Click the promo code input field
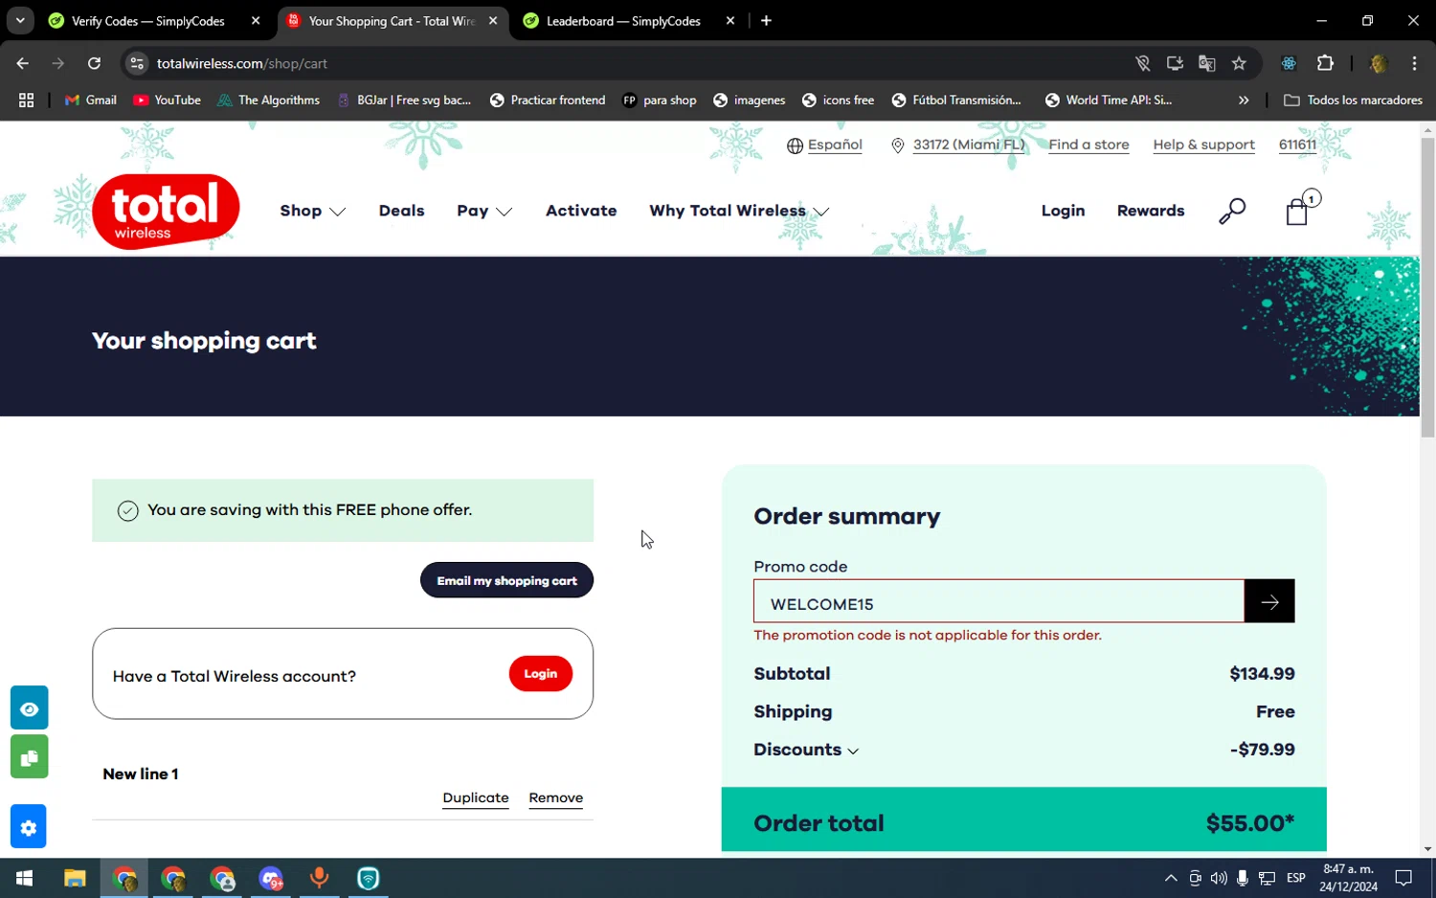 click(x=998, y=601)
